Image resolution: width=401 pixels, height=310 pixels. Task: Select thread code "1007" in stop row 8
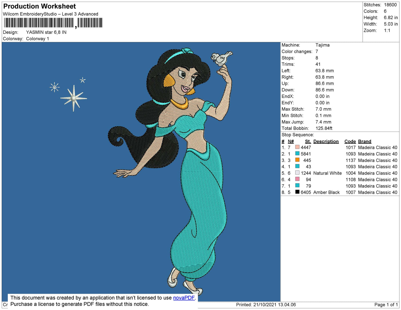[350, 192]
